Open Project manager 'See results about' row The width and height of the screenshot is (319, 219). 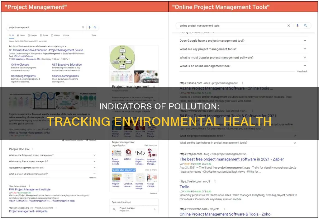point(134,209)
